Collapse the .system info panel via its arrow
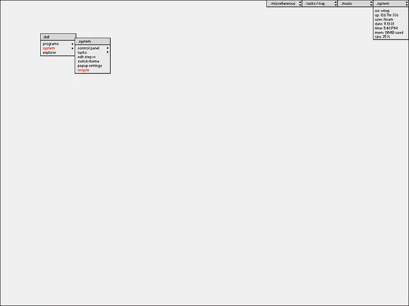 click(406, 4)
